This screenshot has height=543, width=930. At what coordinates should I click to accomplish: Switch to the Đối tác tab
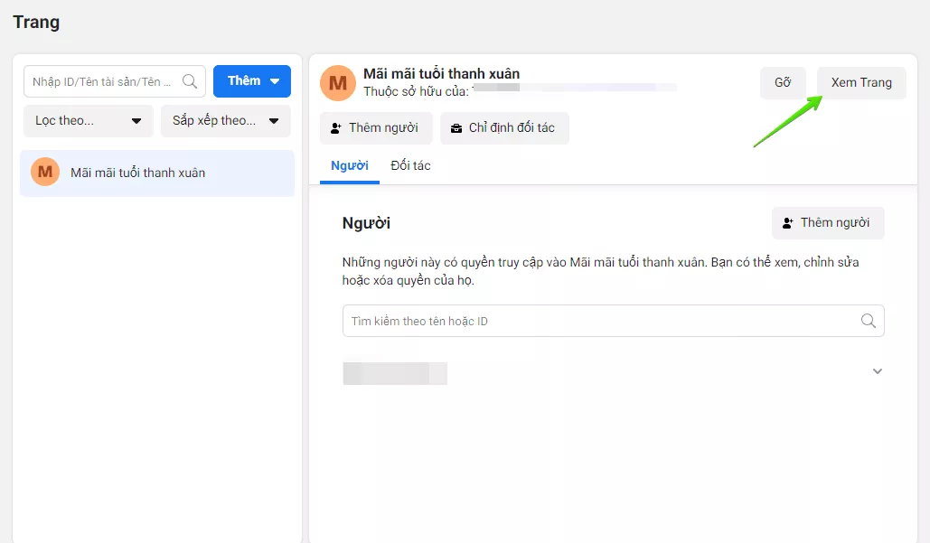click(410, 166)
